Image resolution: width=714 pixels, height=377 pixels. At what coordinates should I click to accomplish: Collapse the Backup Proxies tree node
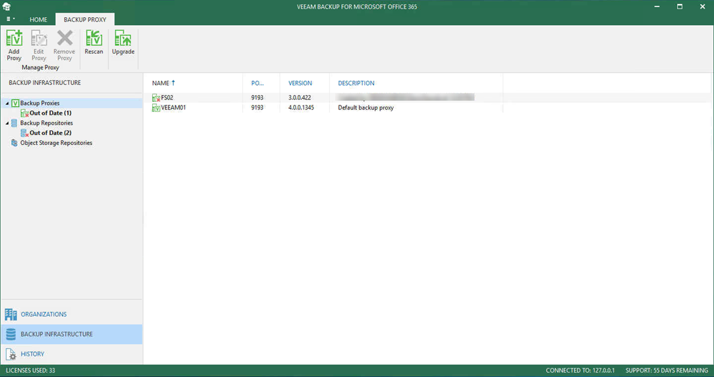[7, 103]
